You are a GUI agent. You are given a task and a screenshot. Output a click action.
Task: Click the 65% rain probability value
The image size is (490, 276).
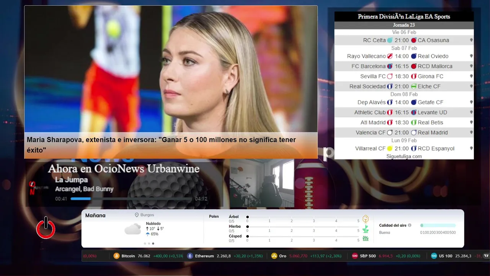pos(155,234)
